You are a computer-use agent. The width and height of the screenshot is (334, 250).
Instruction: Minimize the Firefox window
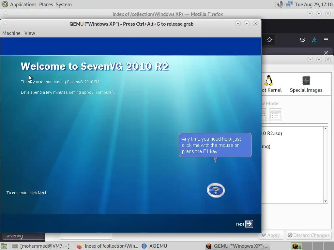click(310, 14)
